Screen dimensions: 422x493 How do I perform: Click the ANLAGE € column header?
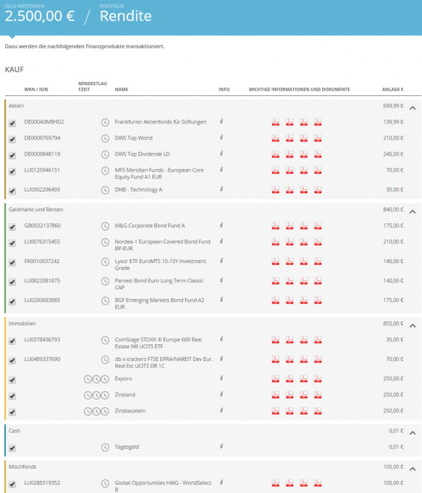coord(393,90)
